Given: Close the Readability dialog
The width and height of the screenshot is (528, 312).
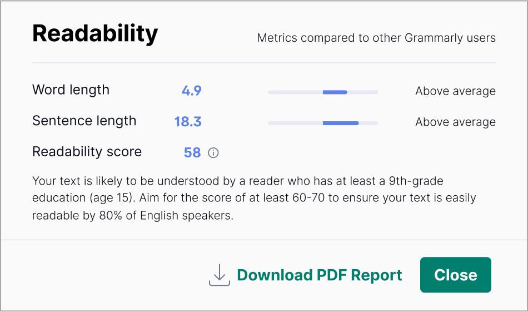Looking at the screenshot, I should [x=455, y=275].
